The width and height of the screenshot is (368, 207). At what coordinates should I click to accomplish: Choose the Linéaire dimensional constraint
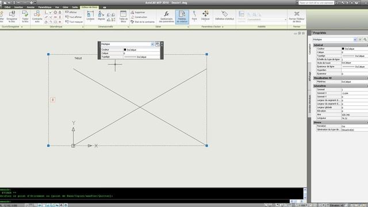[90, 16]
